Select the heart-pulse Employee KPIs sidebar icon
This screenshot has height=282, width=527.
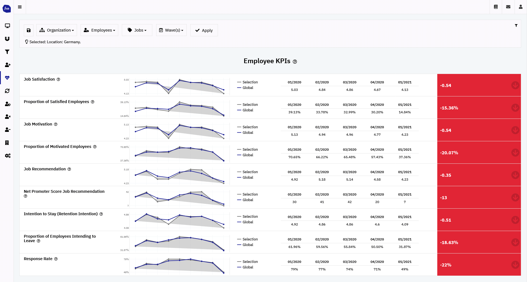coord(7,78)
